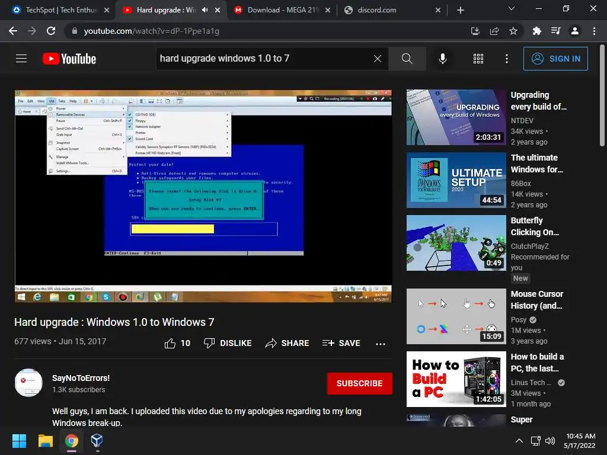Open the YouTube apps grid
Image resolution: width=607 pixels, height=455 pixels.
click(478, 59)
